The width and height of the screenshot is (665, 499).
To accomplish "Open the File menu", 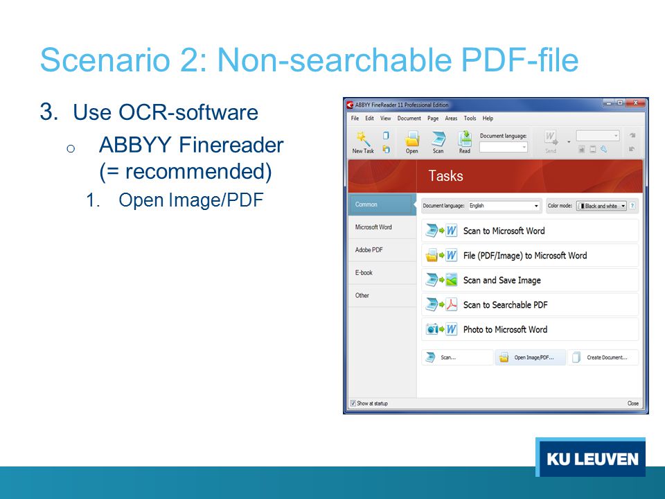I will [x=355, y=119].
